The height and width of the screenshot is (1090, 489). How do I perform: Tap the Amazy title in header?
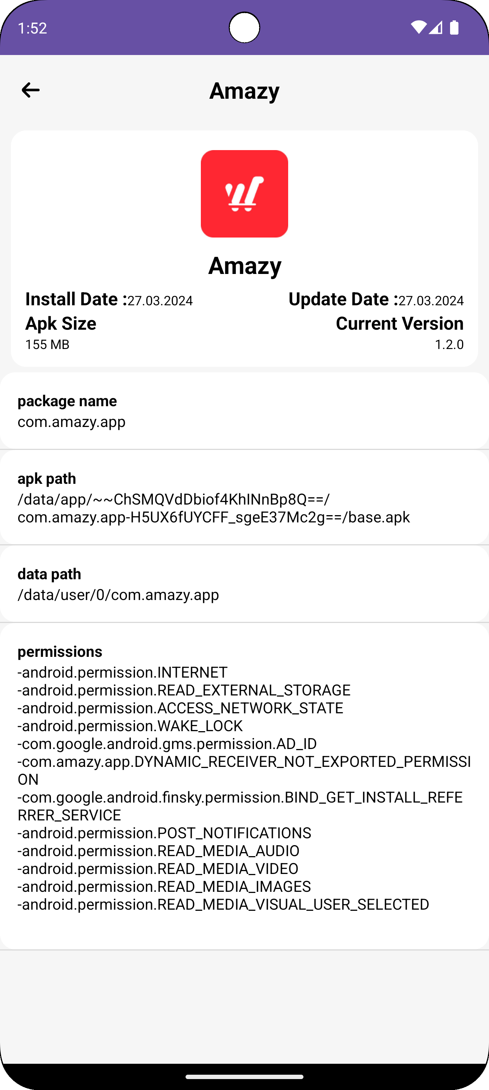point(244,91)
